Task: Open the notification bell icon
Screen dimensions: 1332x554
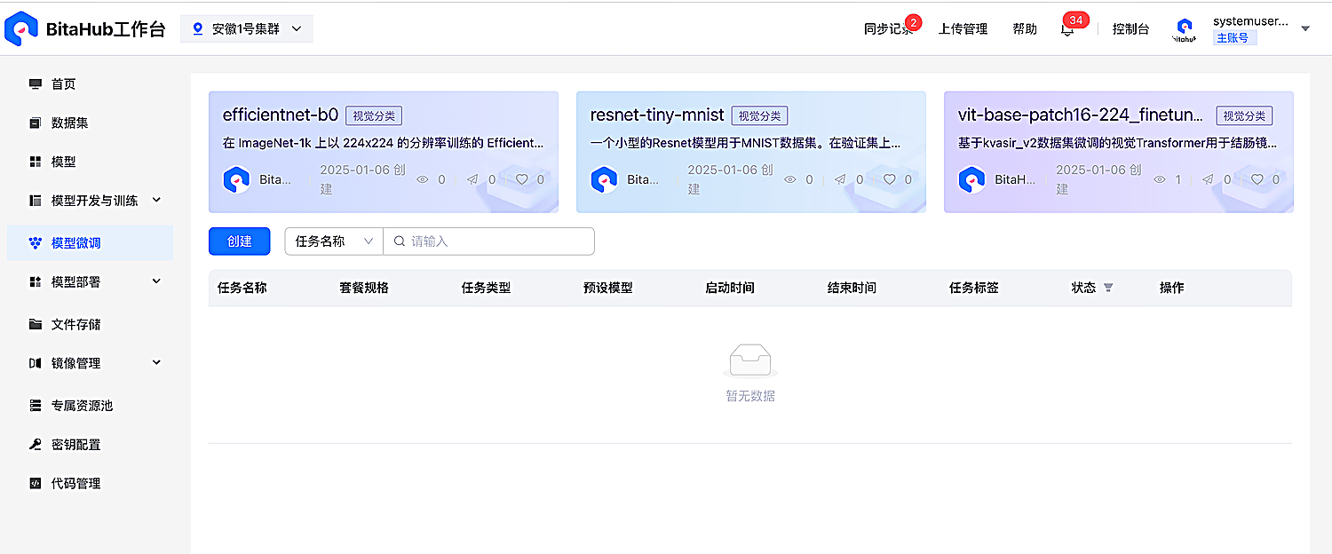Action: [x=1067, y=29]
